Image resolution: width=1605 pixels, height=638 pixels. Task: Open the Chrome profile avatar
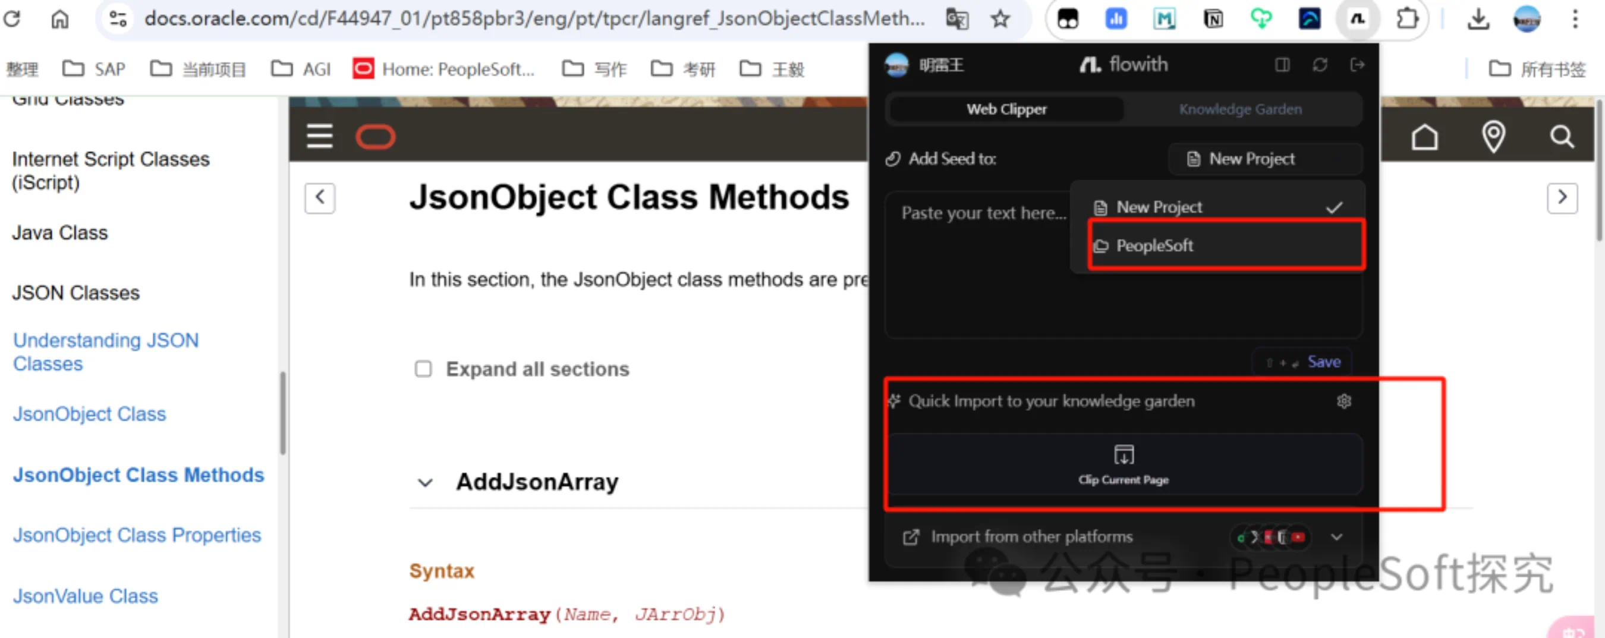[1527, 18]
